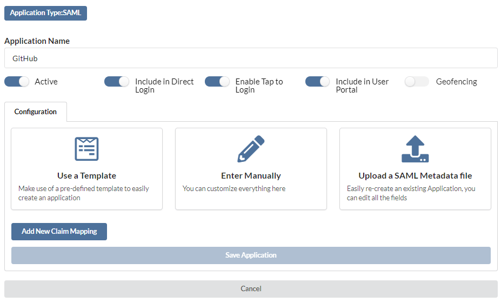The height and width of the screenshot is (302, 501).
Task: Click Add New Claim Mapping button
Action: pyautogui.click(x=59, y=231)
